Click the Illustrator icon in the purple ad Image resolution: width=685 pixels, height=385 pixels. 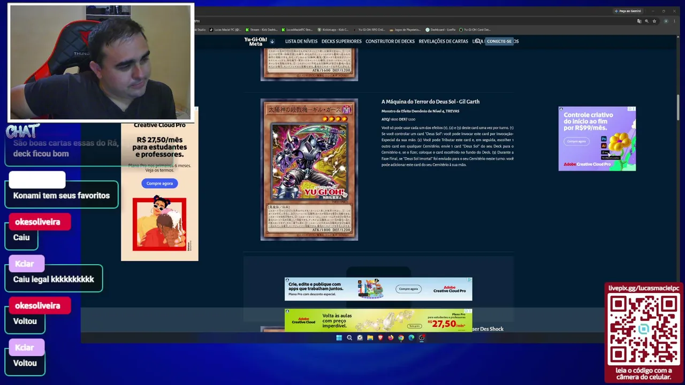point(604,145)
